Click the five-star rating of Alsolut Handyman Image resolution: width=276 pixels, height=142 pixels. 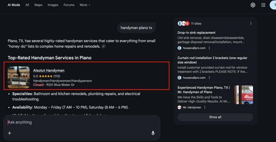click(46, 76)
